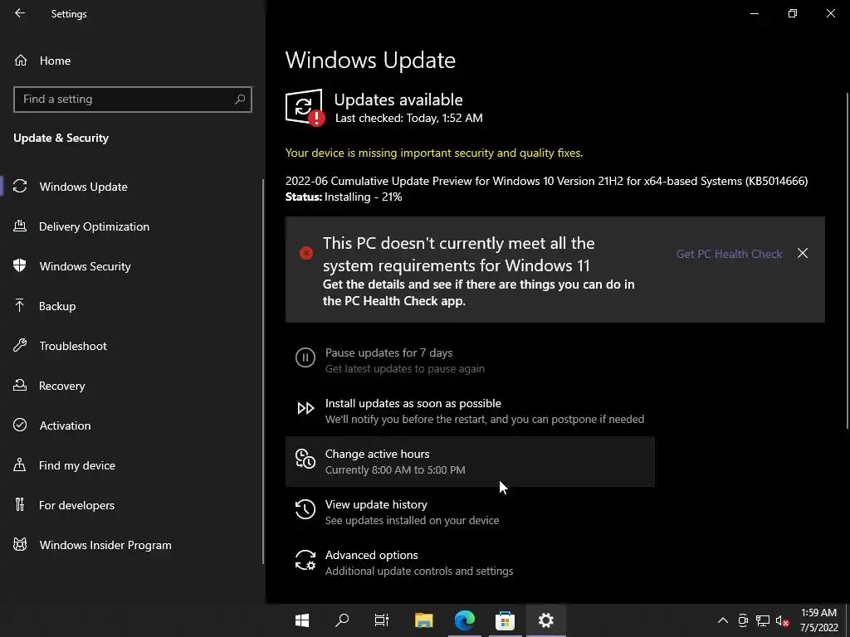Click the update status icon with red alert

305,107
